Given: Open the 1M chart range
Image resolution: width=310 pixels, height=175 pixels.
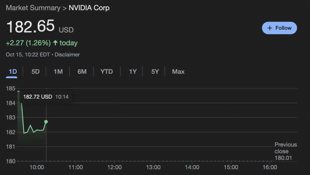Looking at the screenshot, I should [x=58, y=72].
